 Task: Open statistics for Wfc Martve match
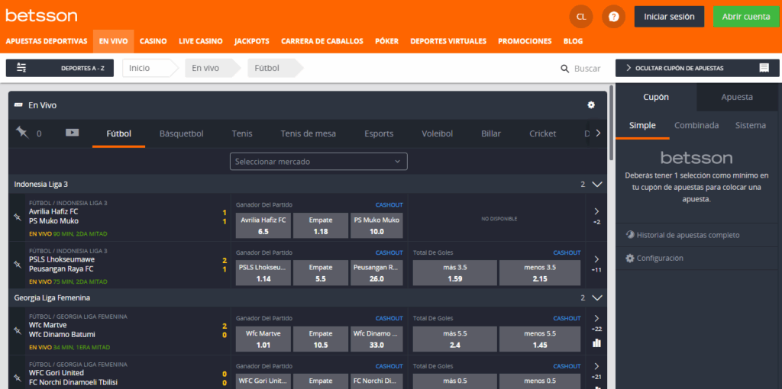[596, 342]
